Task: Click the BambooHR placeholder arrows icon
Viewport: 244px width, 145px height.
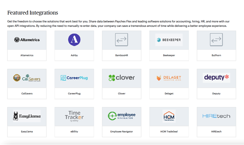Action: [x=122, y=39]
